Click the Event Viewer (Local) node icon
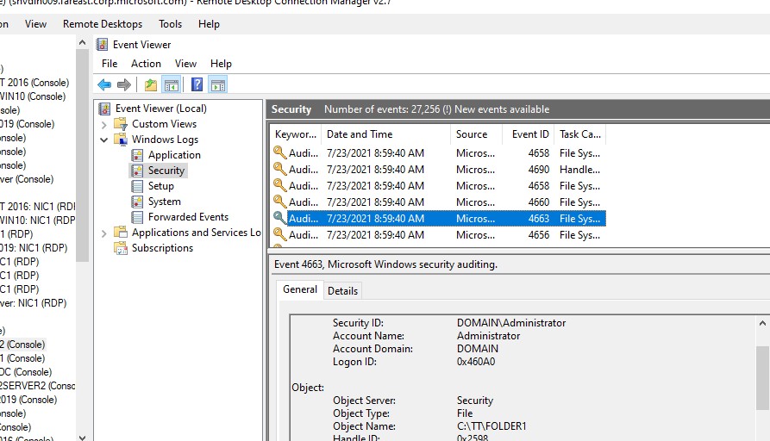This screenshot has width=770, height=441. click(x=104, y=109)
